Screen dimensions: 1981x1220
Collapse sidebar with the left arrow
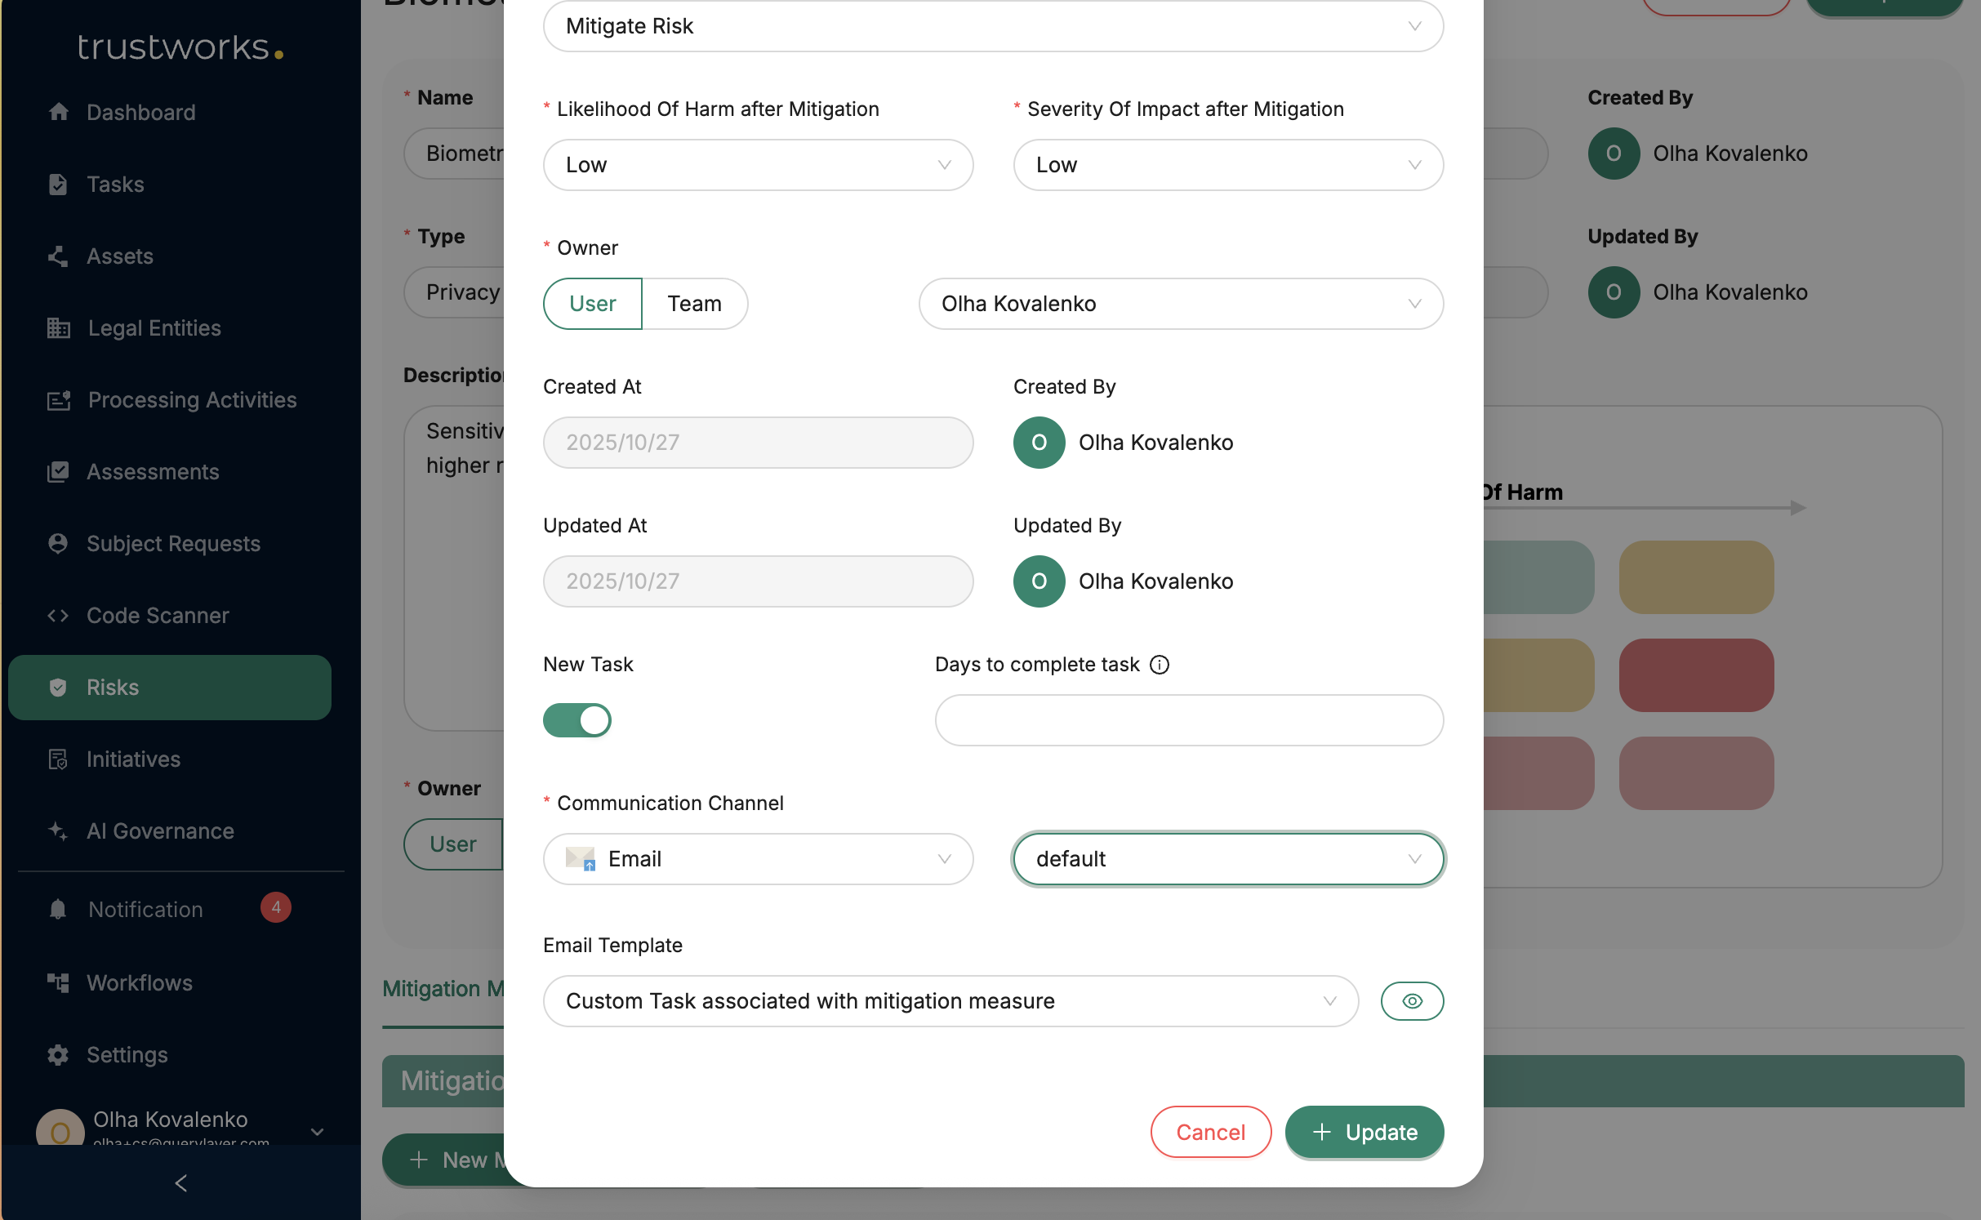click(x=181, y=1183)
